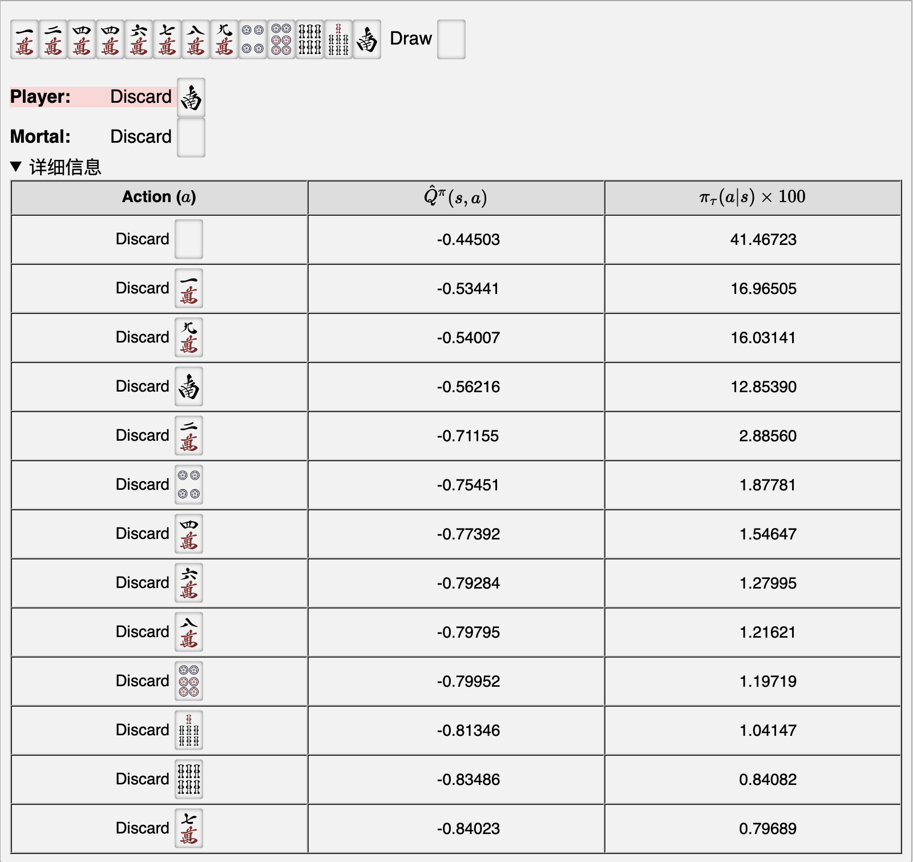Click the probability value 1.19719
This screenshot has height=862, width=913.
[767, 681]
